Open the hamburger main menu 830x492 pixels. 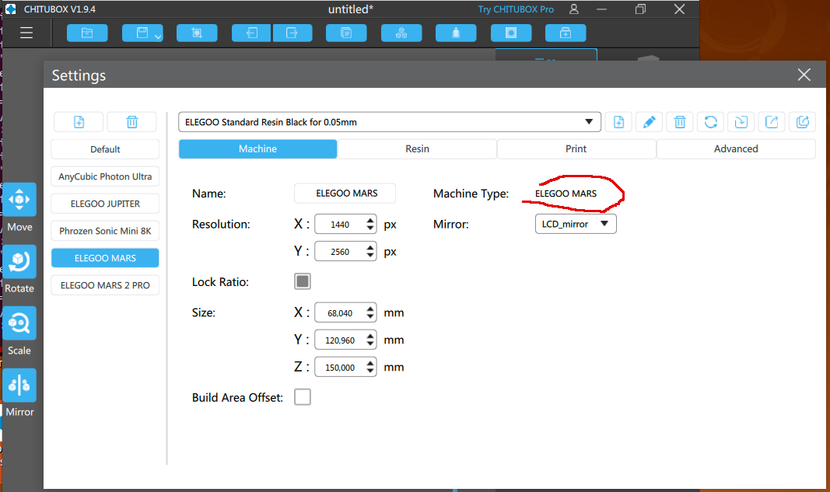pyautogui.click(x=26, y=33)
